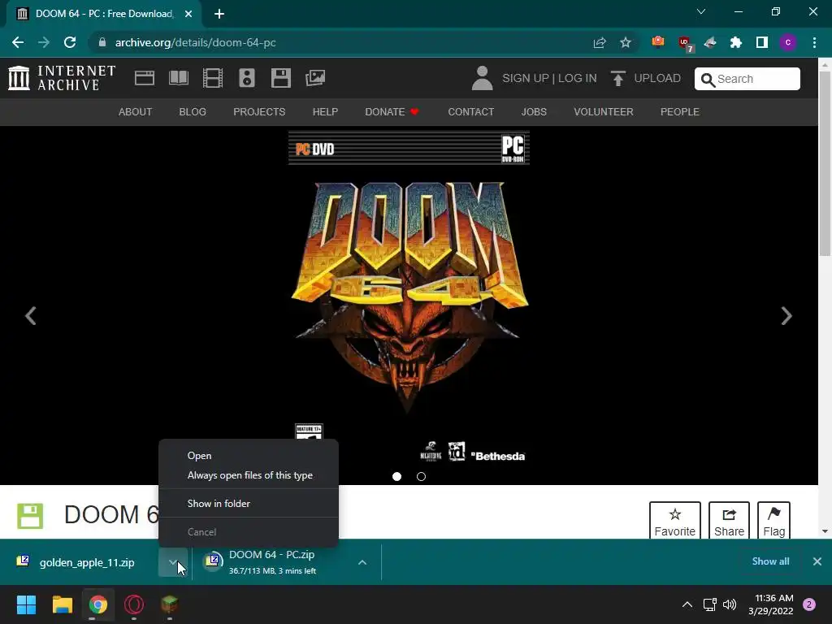Screen dimensions: 832x624
Task: Click the share page icon in address bar
Action: [x=600, y=42]
